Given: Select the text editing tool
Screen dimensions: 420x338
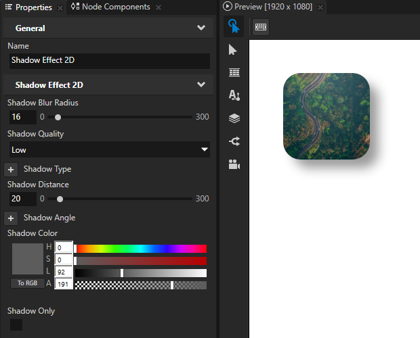Looking at the screenshot, I should (234, 95).
